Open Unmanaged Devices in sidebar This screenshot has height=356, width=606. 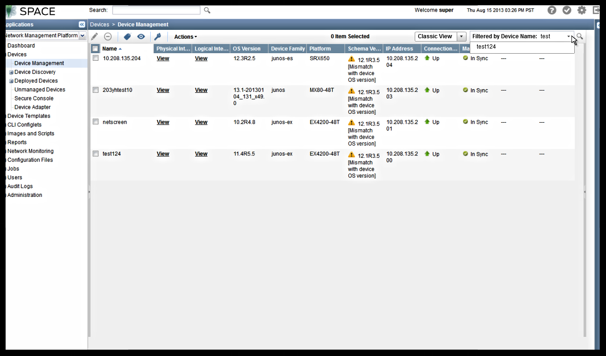[x=40, y=90]
